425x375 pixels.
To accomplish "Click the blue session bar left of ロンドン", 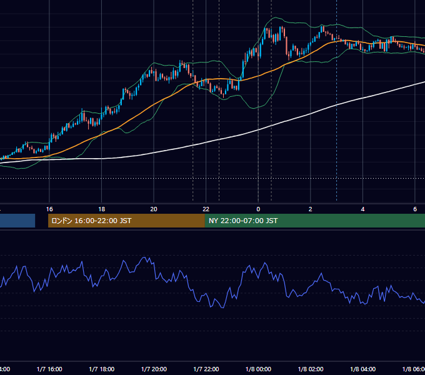I will pos(17,221).
